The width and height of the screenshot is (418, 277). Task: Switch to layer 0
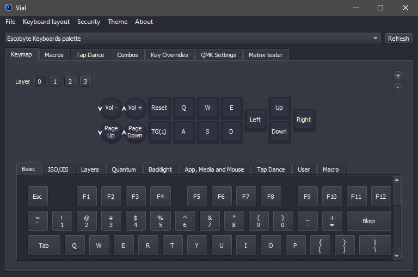pos(39,81)
